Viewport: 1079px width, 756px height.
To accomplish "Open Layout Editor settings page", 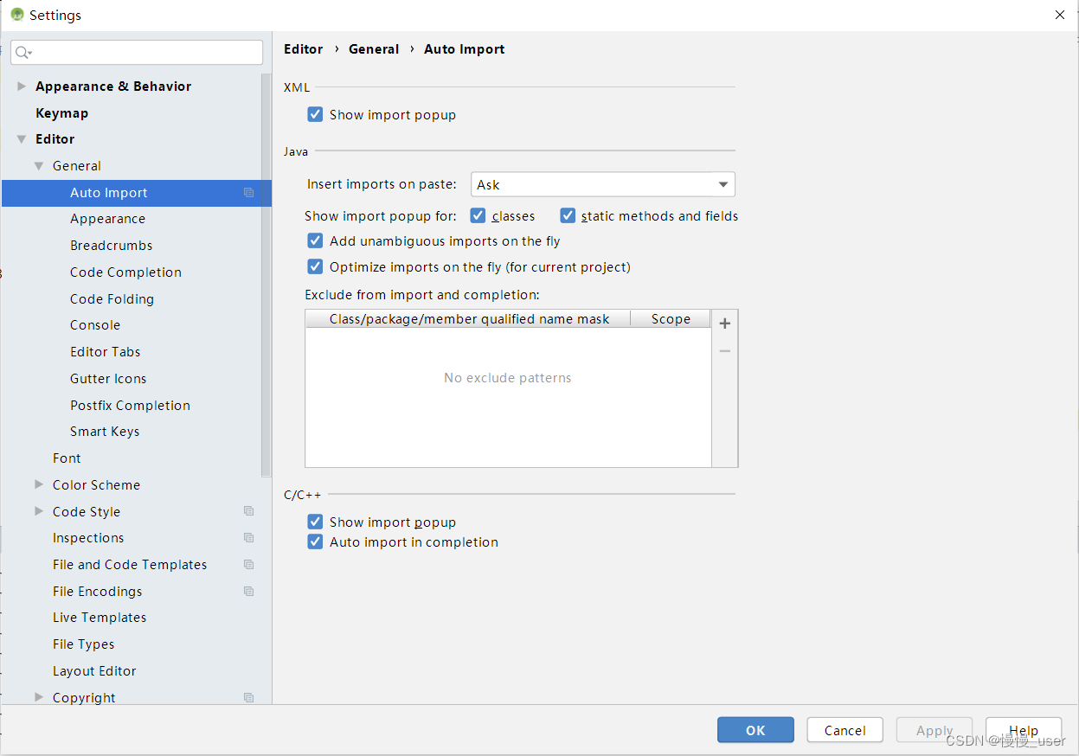I will click(x=94, y=671).
